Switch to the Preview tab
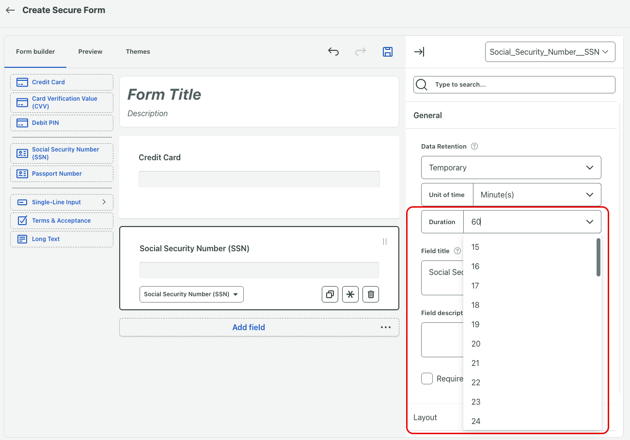 90,51
